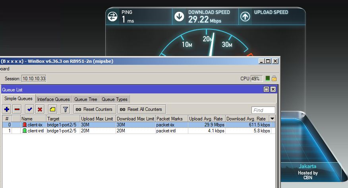Sort by Download Avg. Rate column header

click(x=247, y=118)
